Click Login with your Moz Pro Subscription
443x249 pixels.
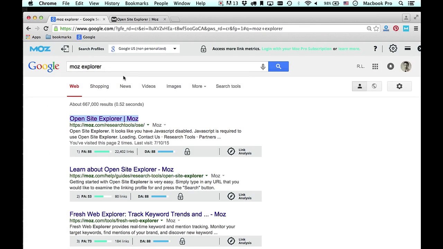pos(297,49)
